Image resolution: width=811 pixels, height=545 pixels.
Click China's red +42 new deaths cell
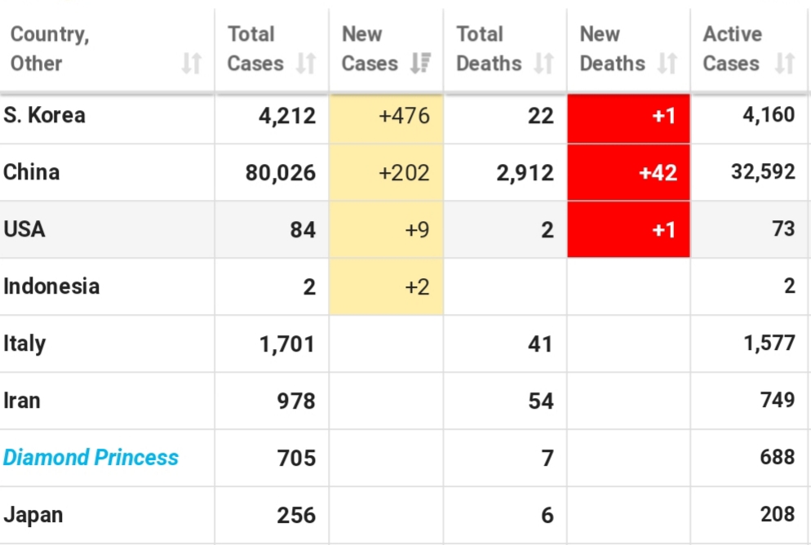point(628,173)
